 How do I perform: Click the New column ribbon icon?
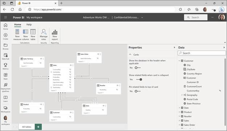[25, 32]
